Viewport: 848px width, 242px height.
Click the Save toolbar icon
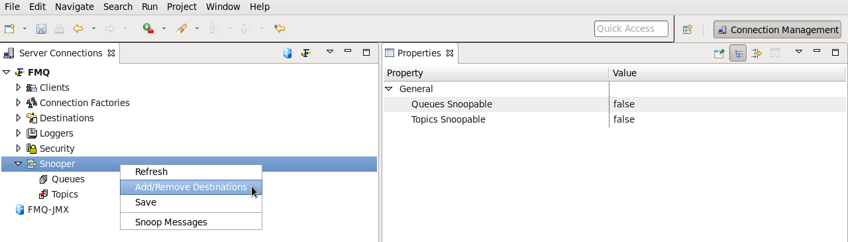coord(41,29)
